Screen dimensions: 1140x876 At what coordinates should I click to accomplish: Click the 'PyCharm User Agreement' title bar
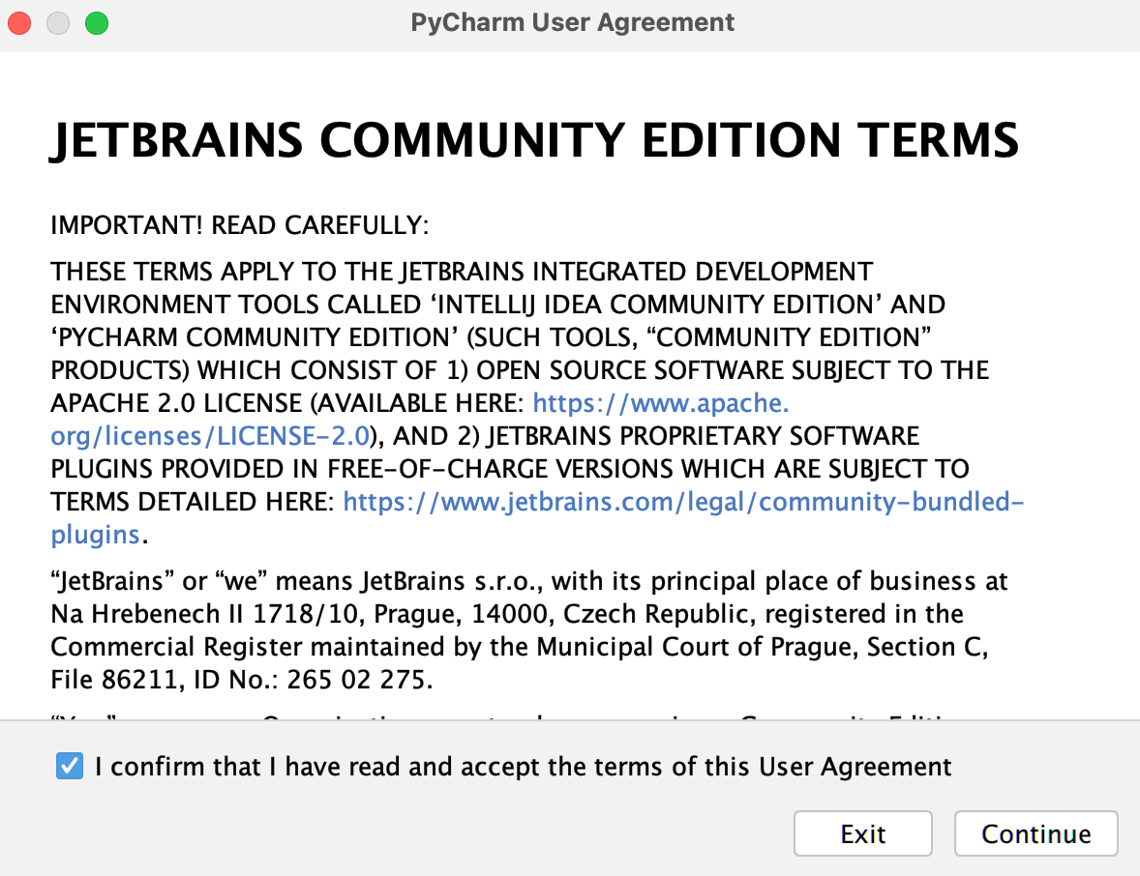[572, 22]
